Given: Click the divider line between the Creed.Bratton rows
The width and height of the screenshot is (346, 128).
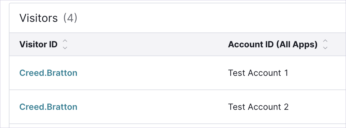Looking at the screenshot, I should 178,90.
